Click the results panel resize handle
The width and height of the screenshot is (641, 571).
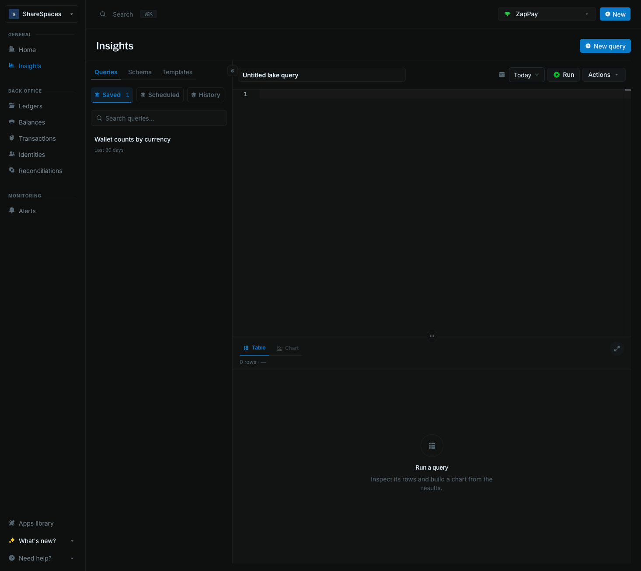tap(432, 336)
